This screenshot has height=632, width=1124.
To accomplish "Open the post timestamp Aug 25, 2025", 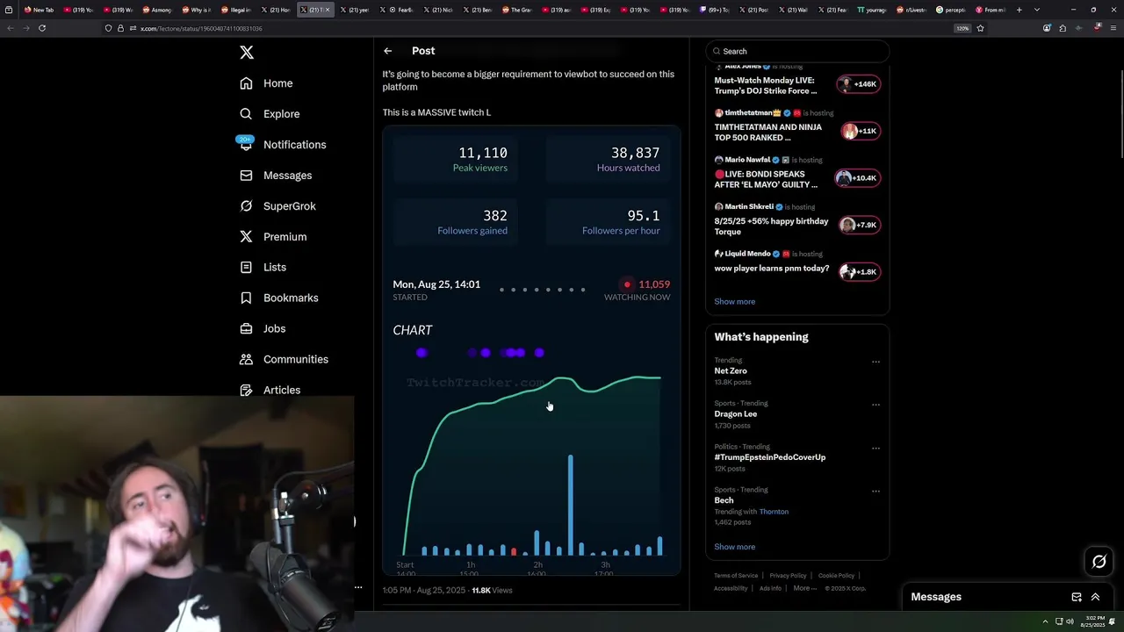I will (422, 591).
